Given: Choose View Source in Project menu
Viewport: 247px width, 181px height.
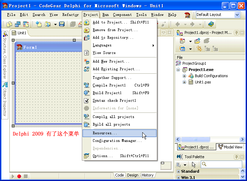Looking at the screenshot, I should coord(120,53).
